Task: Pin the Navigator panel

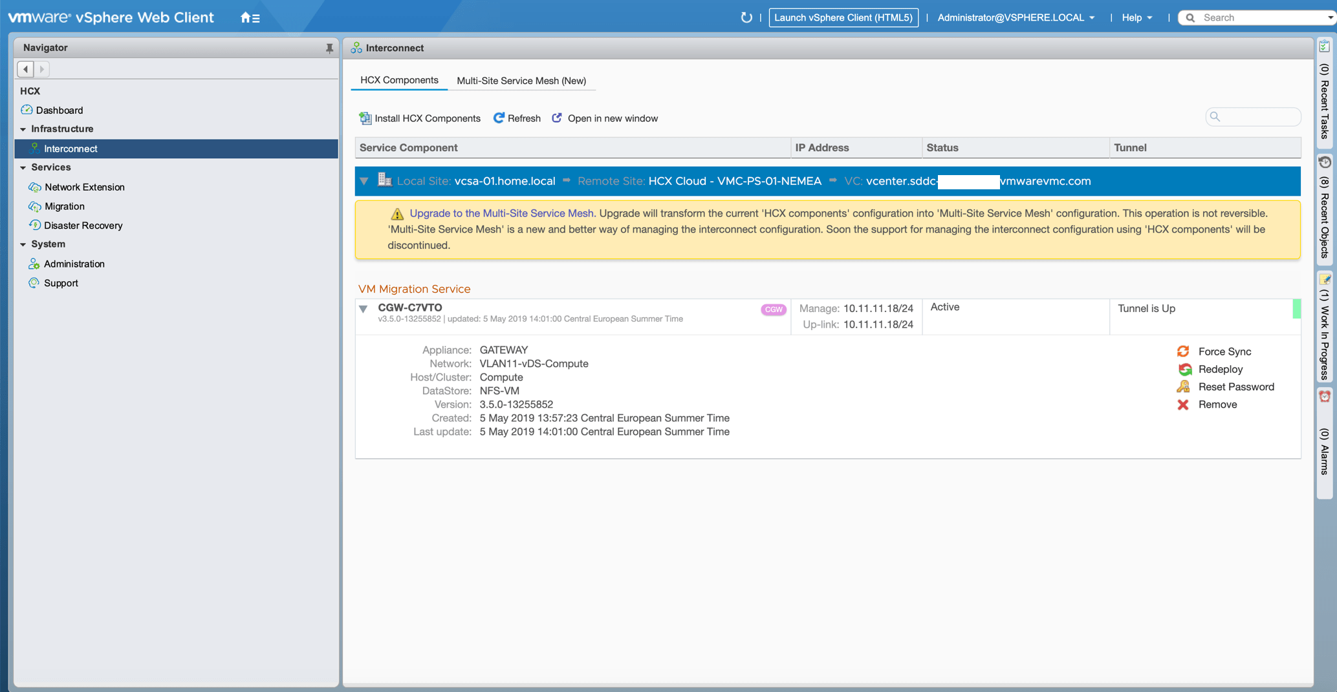Action: coord(329,48)
